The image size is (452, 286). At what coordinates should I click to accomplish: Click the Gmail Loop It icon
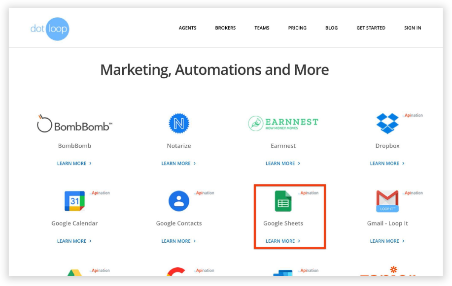pyautogui.click(x=387, y=201)
